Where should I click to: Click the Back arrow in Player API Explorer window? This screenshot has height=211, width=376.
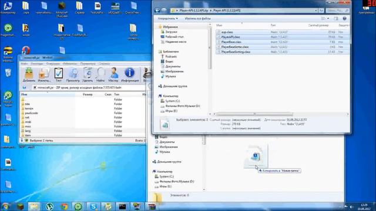pos(157,11)
